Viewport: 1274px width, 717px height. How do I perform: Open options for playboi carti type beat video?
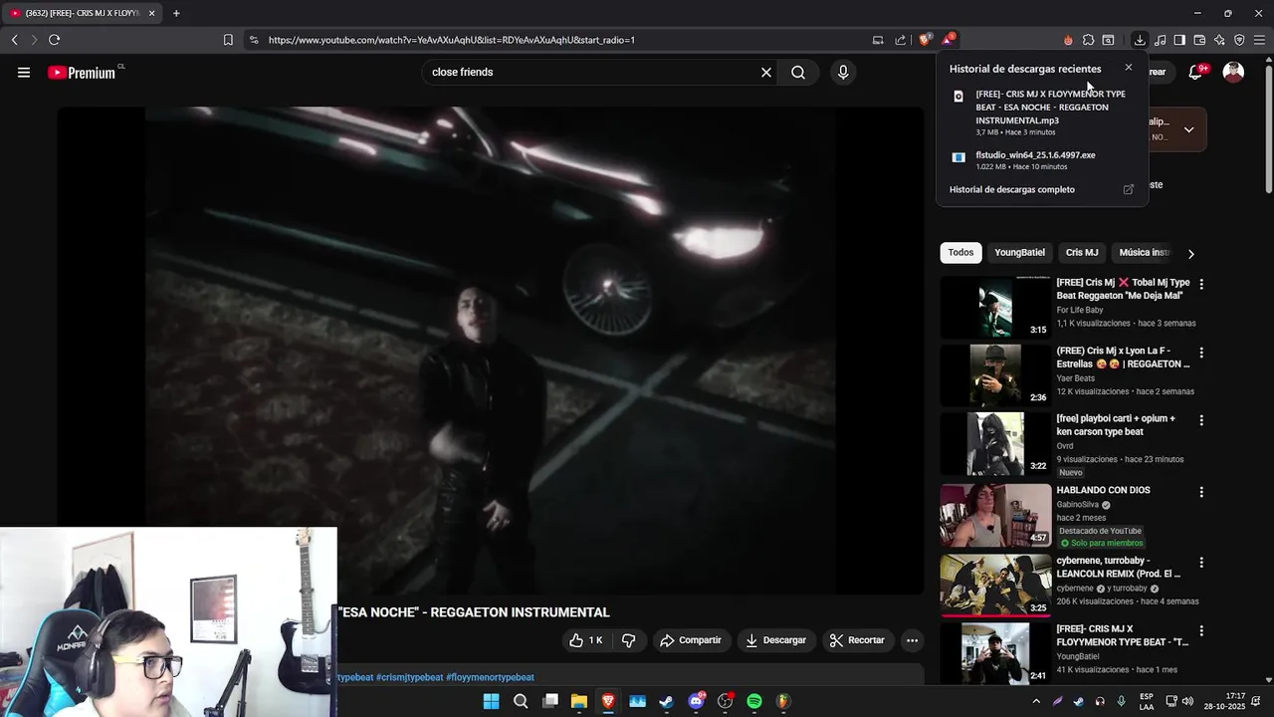coord(1201,420)
